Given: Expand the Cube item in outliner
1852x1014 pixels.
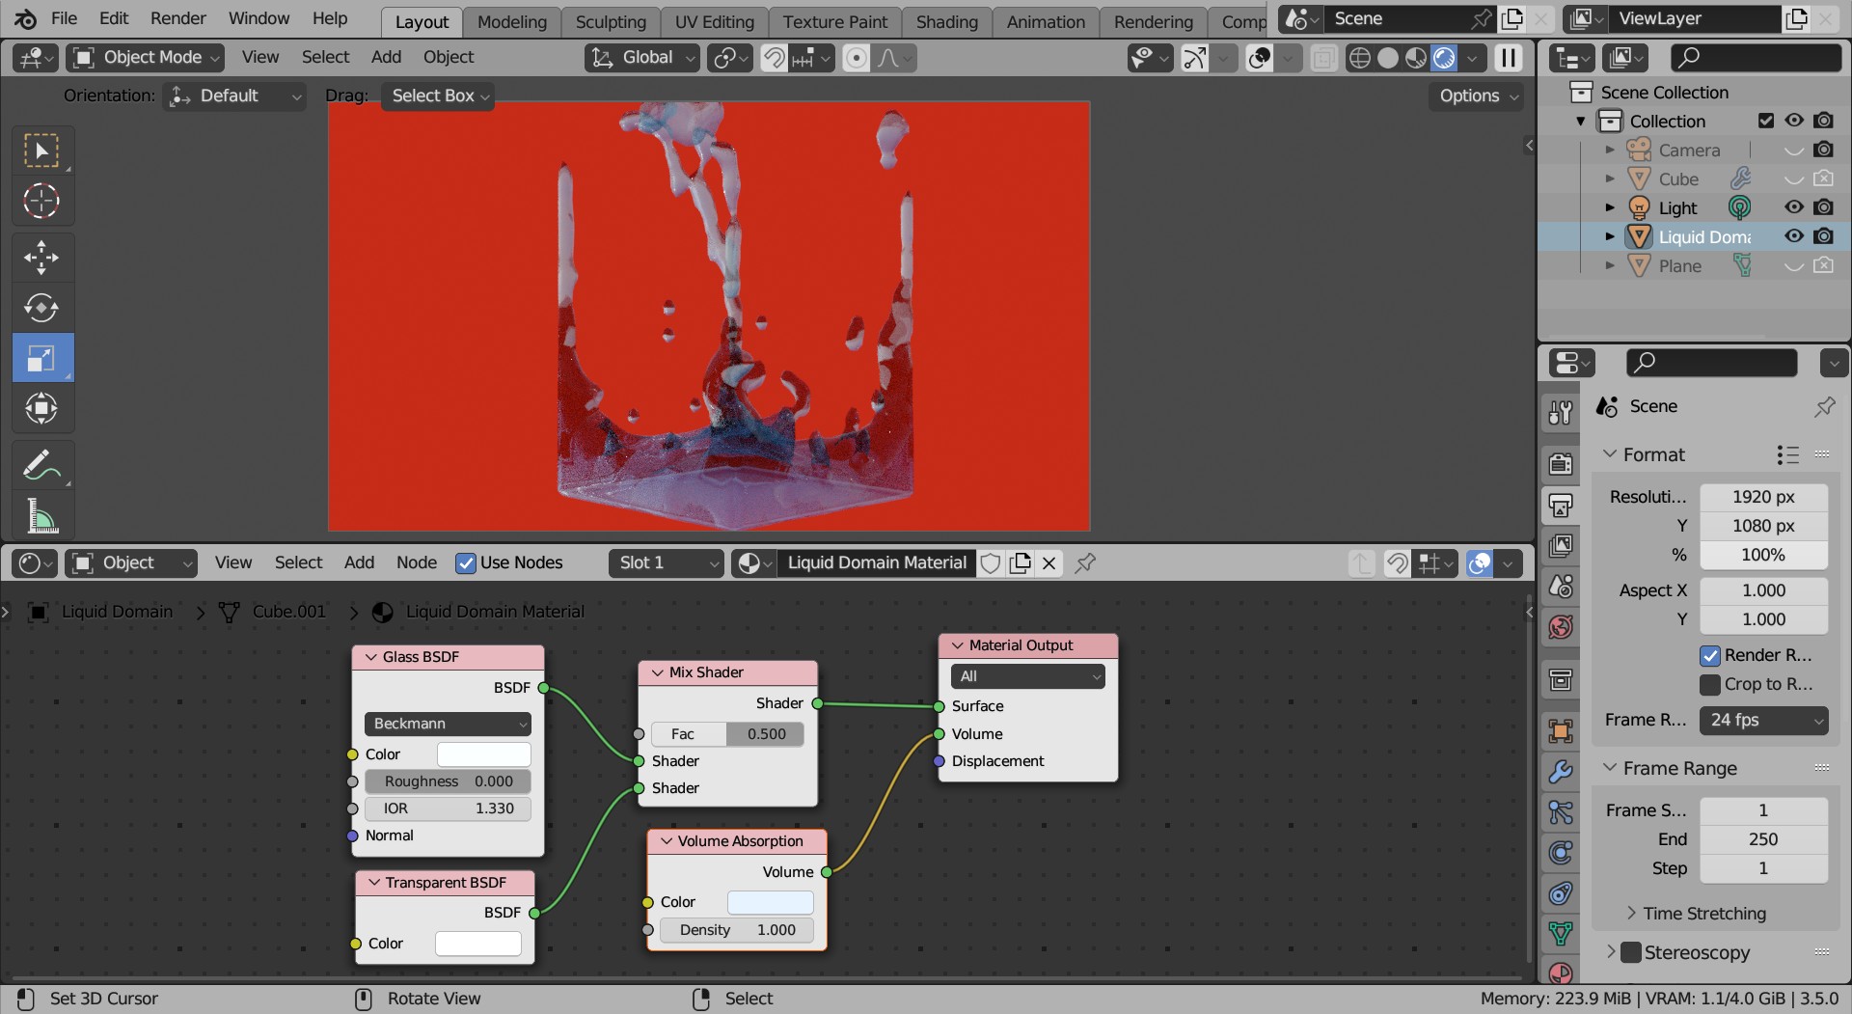Looking at the screenshot, I should (x=1609, y=179).
